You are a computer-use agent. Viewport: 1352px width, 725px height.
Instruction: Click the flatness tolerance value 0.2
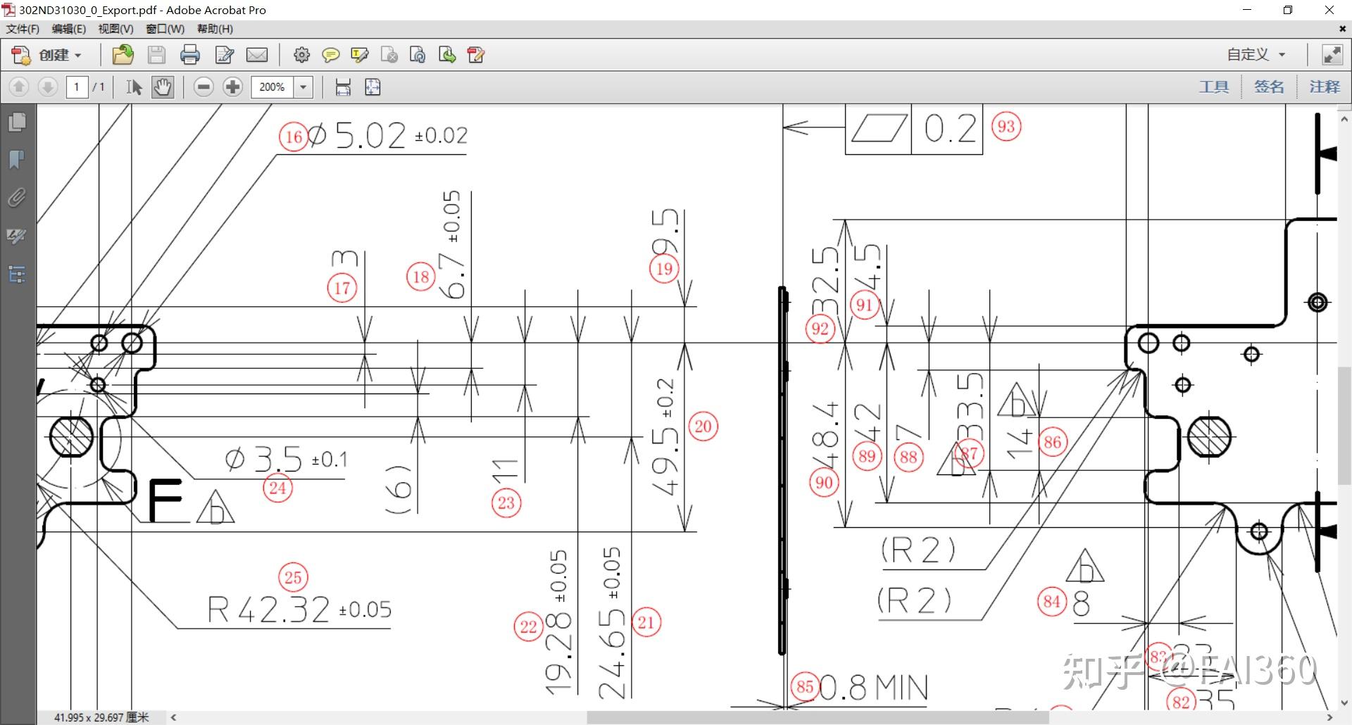[x=951, y=128]
